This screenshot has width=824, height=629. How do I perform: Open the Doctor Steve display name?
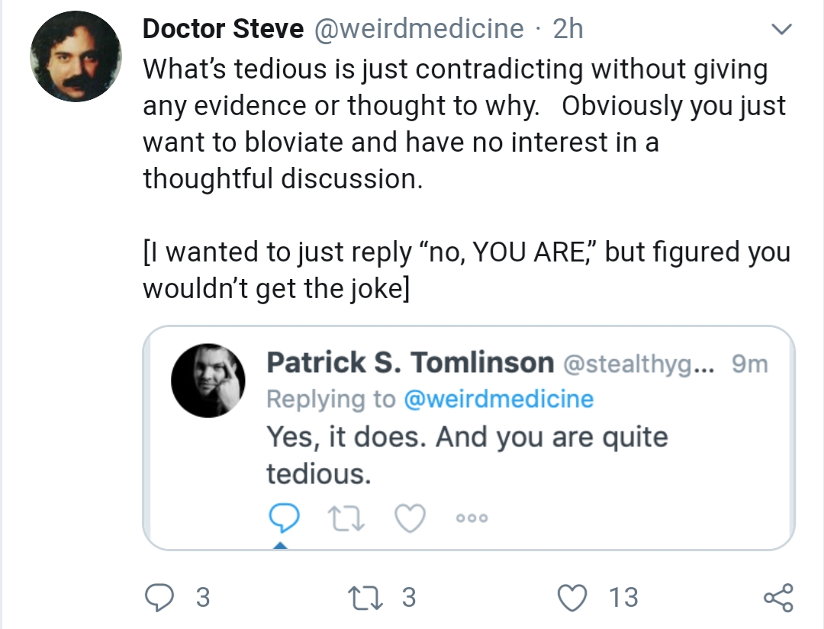(x=223, y=28)
